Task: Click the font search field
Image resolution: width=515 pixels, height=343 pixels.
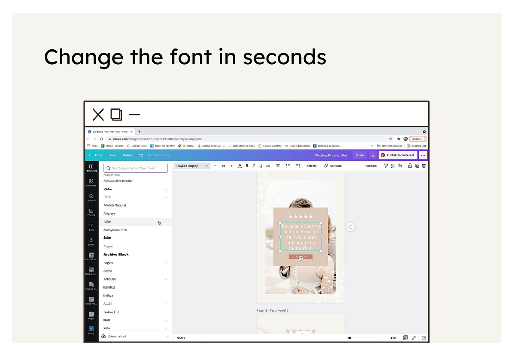Action: coord(136,168)
